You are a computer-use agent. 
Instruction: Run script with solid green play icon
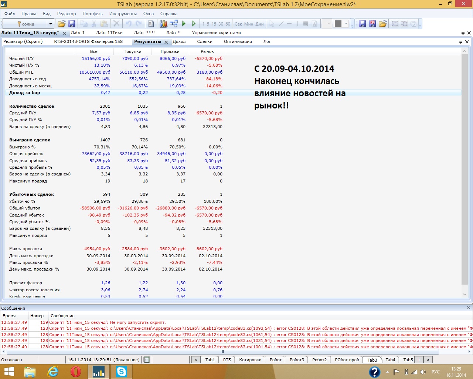[x=184, y=24]
